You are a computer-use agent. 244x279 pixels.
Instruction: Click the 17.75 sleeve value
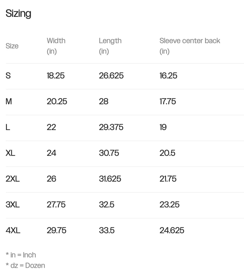click(x=167, y=101)
